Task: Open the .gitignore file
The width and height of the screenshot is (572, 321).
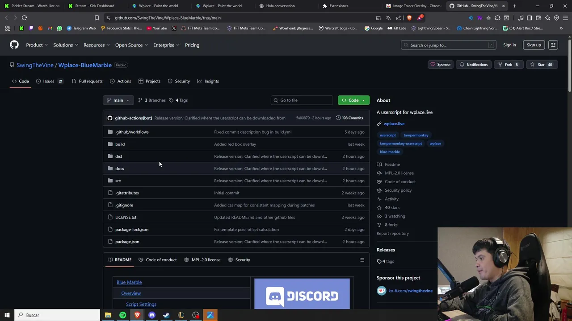Action: [x=124, y=205]
